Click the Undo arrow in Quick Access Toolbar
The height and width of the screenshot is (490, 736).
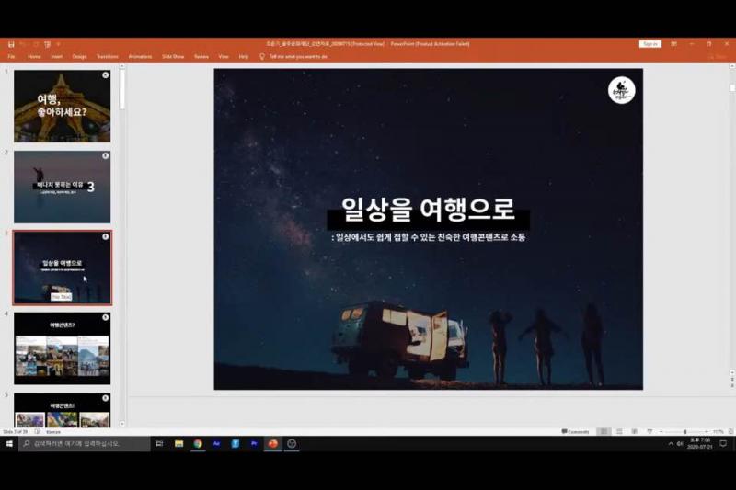point(22,44)
